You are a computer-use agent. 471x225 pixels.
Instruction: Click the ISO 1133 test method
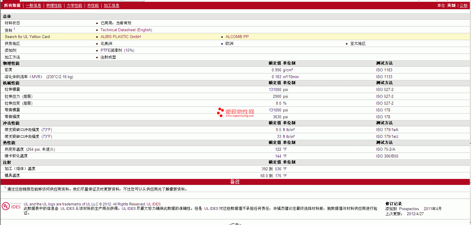(x=384, y=77)
